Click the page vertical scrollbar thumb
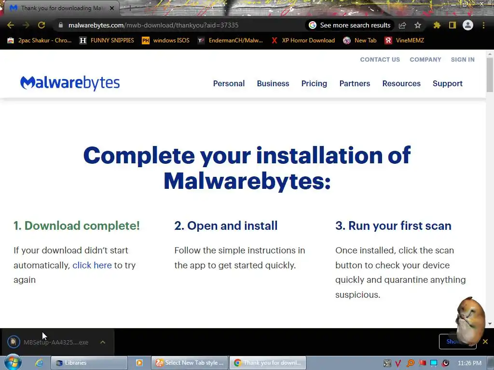 [x=490, y=75]
